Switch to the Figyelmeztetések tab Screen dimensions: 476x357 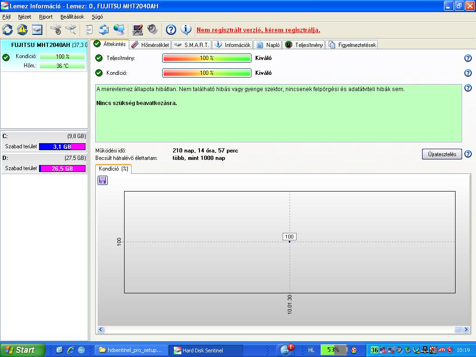pyautogui.click(x=352, y=45)
